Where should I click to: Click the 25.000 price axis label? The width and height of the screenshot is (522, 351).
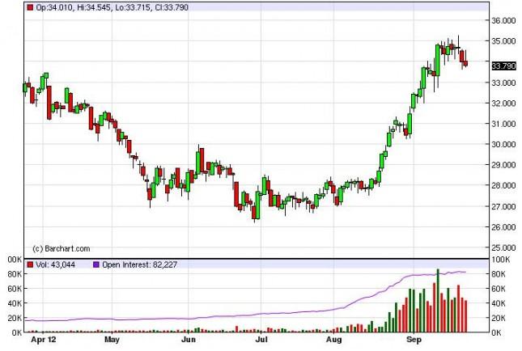tap(503, 247)
